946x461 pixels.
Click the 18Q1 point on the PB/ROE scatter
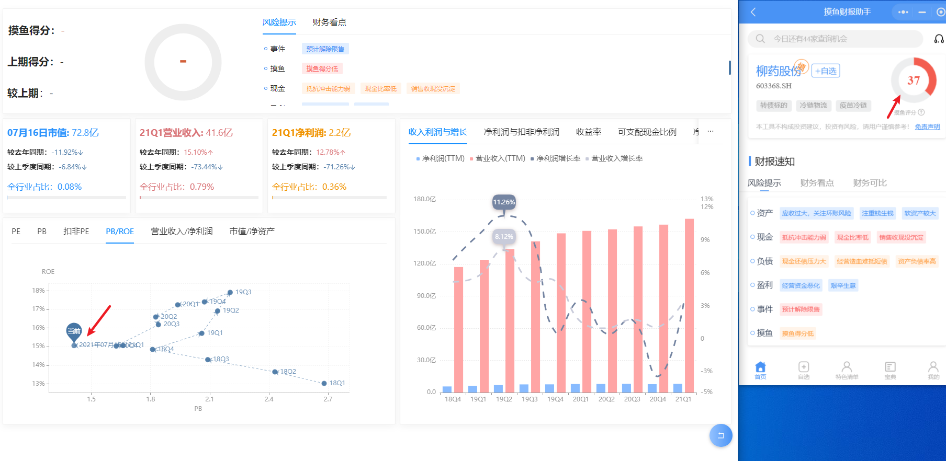324,383
